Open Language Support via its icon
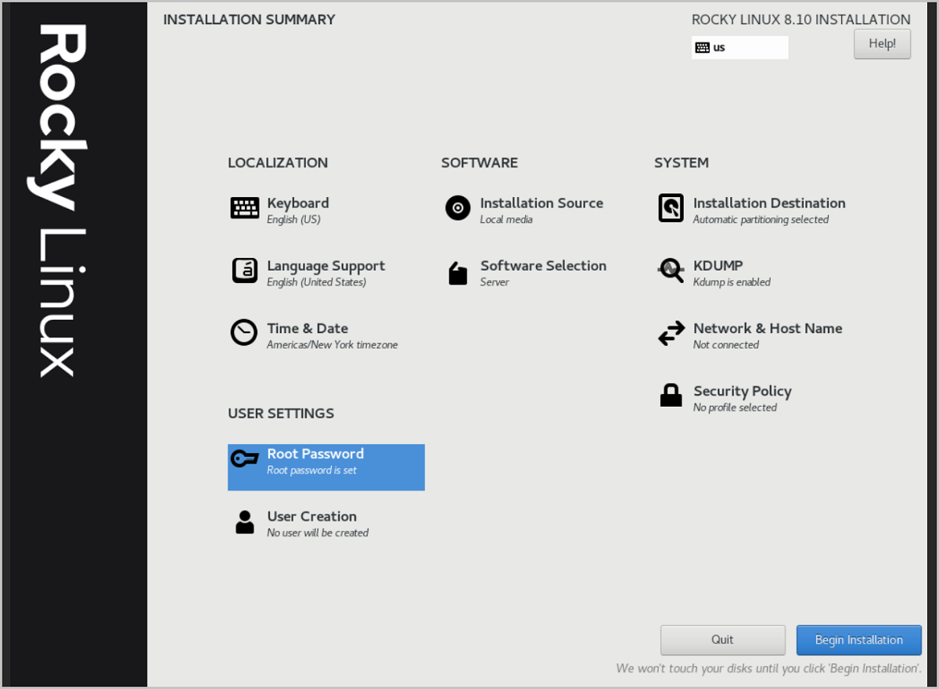 point(244,271)
